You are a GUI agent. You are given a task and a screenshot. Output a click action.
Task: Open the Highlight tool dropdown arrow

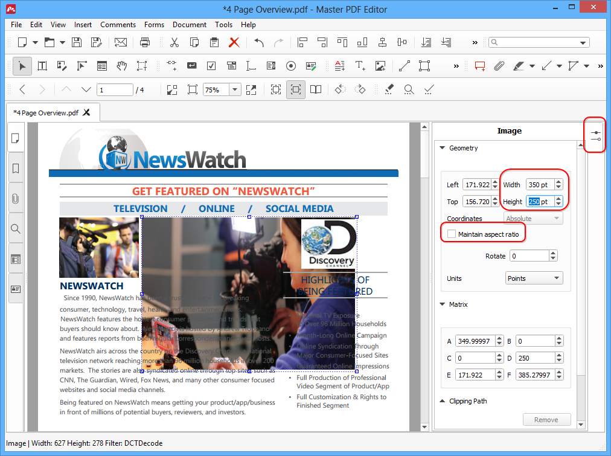(x=532, y=66)
